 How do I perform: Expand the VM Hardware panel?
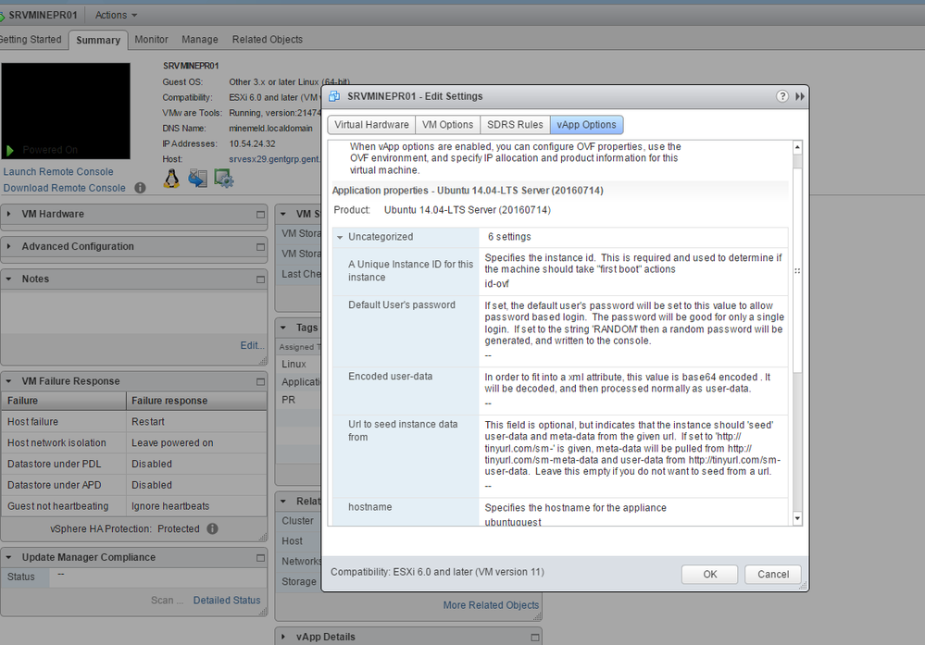tap(9, 215)
